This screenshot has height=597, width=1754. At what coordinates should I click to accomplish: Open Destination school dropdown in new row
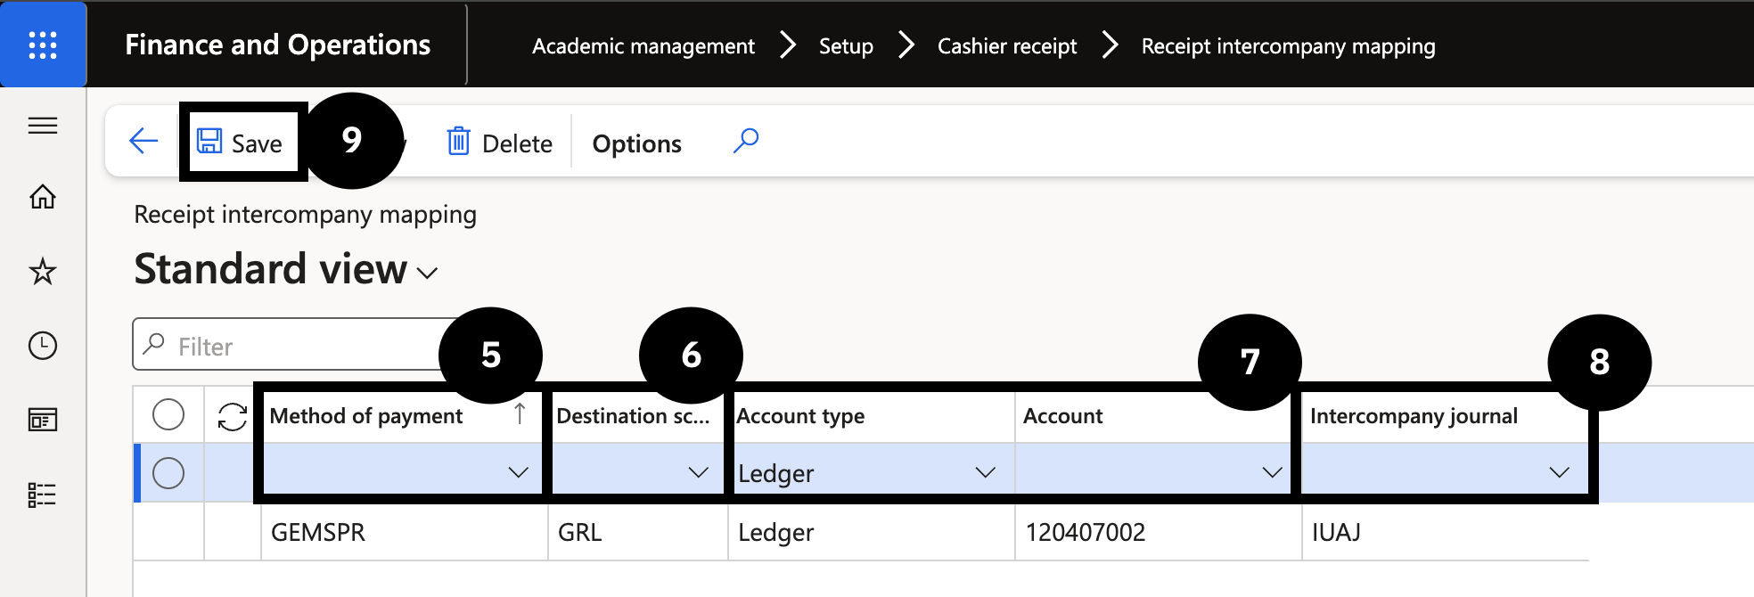click(x=699, y=472)
